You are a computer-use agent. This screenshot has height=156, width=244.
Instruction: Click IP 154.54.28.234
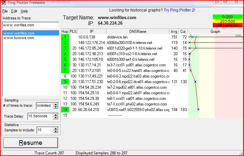point(90,87)
